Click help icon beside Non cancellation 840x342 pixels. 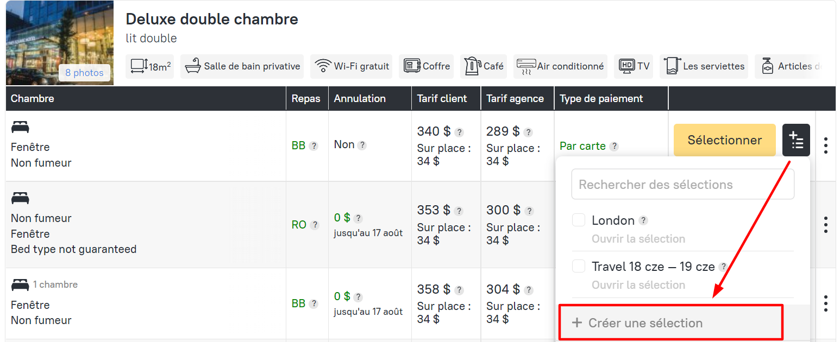pyautogui.click(x=362, y=145)
